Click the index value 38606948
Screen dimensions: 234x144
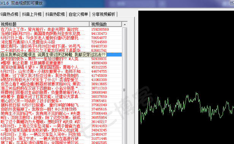pos(99,92)
